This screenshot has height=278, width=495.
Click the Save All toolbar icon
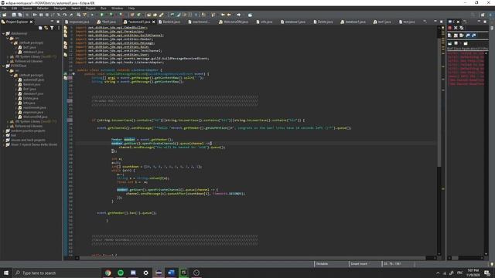[20, 15]
